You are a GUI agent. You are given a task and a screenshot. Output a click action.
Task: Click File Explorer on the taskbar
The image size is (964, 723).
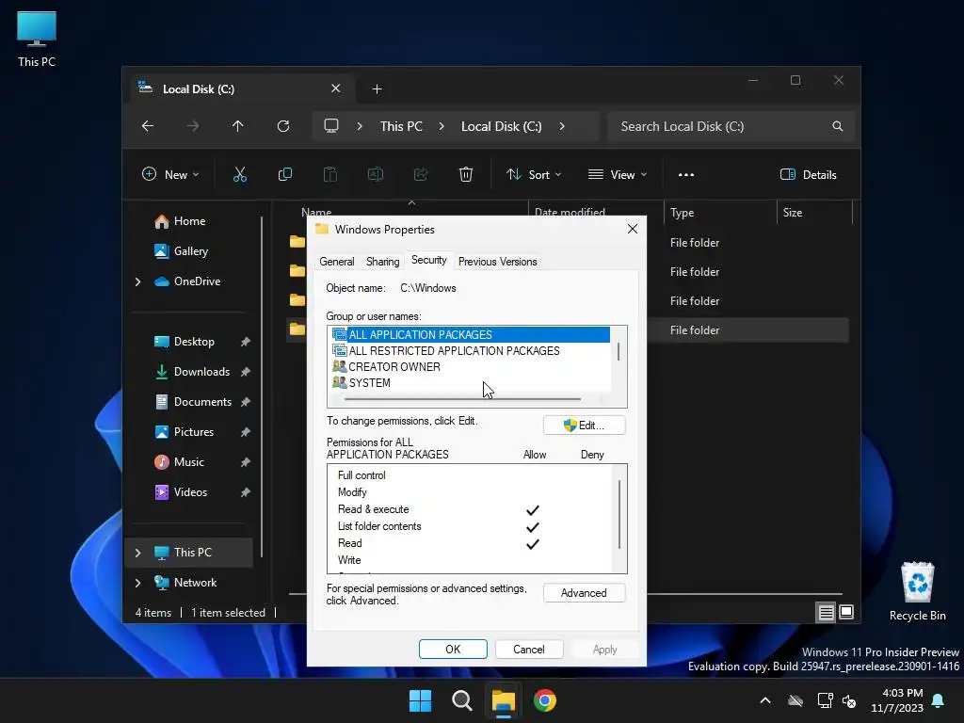(x=503, y=700)
